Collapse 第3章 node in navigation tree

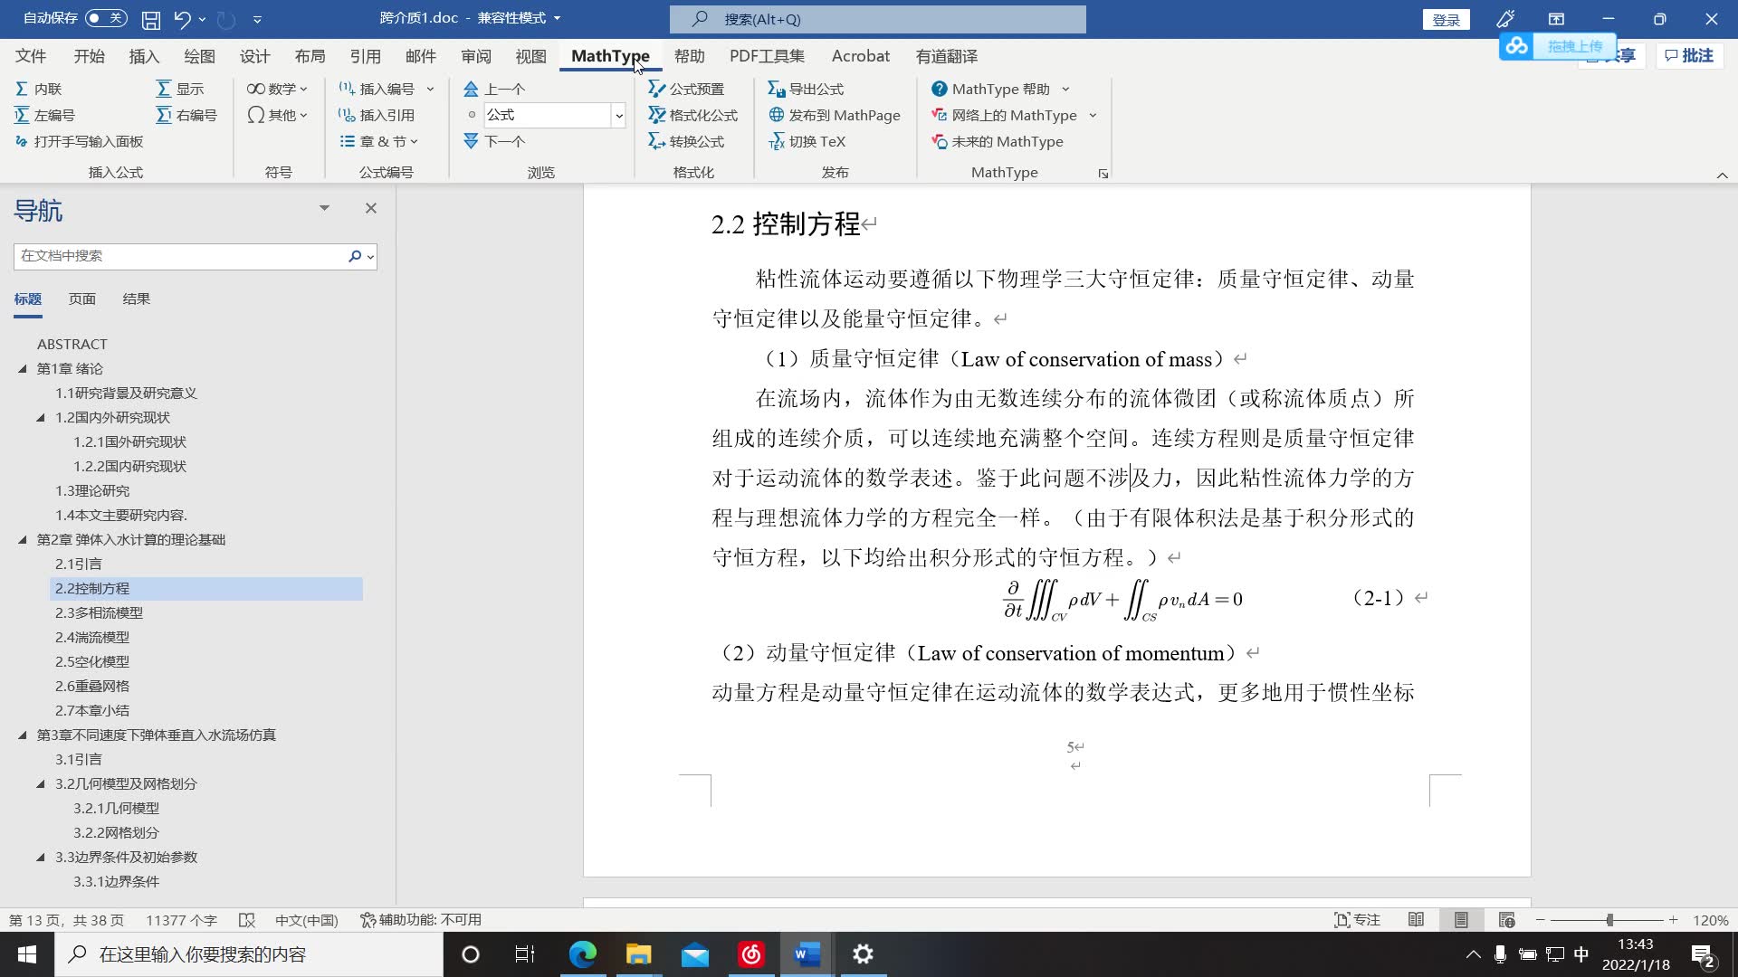click(x=23, y=735)
